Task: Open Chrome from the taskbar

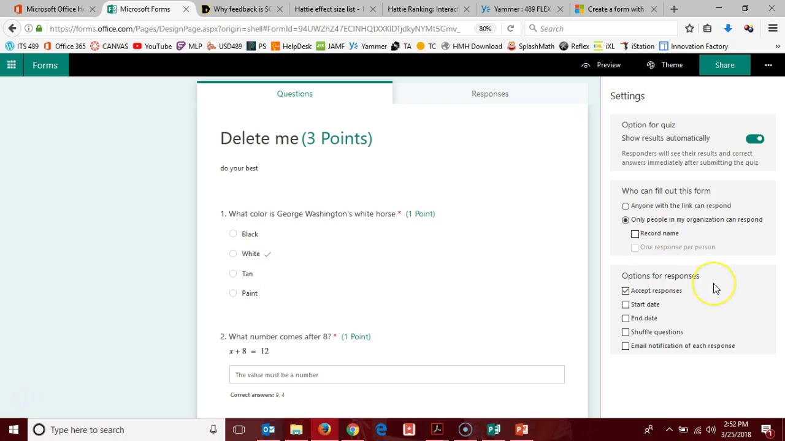Action: (x=353, y=430)
